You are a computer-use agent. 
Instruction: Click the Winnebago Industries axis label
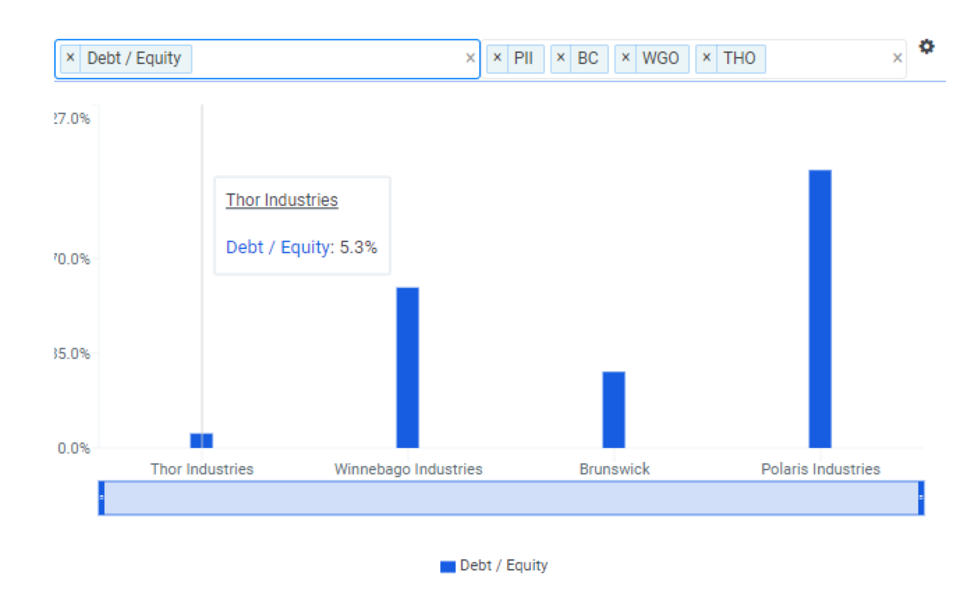point(408,469)
